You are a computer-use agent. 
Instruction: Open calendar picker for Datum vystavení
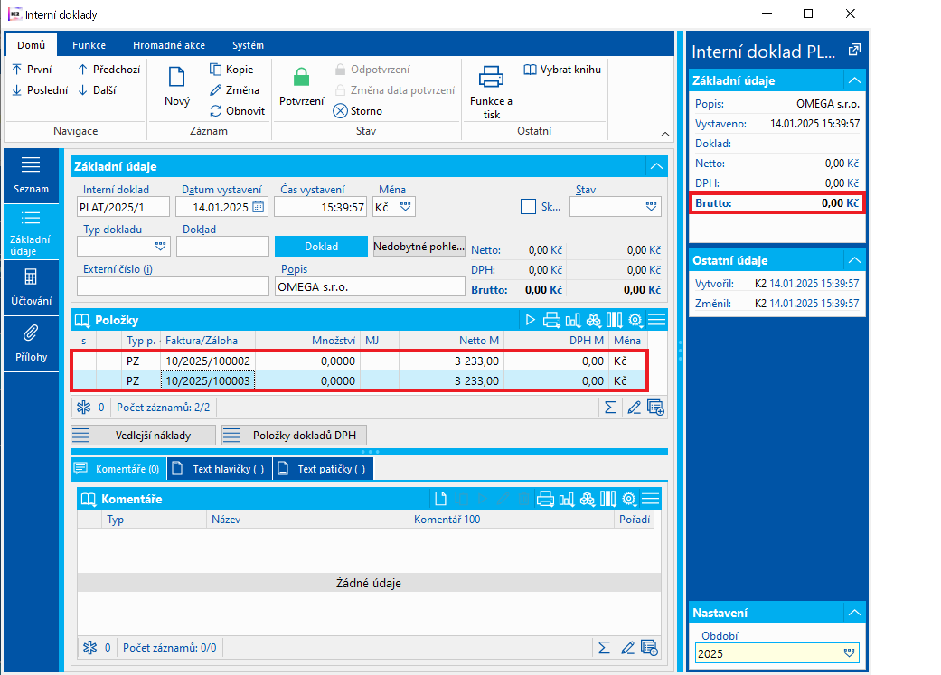point(258,206)
